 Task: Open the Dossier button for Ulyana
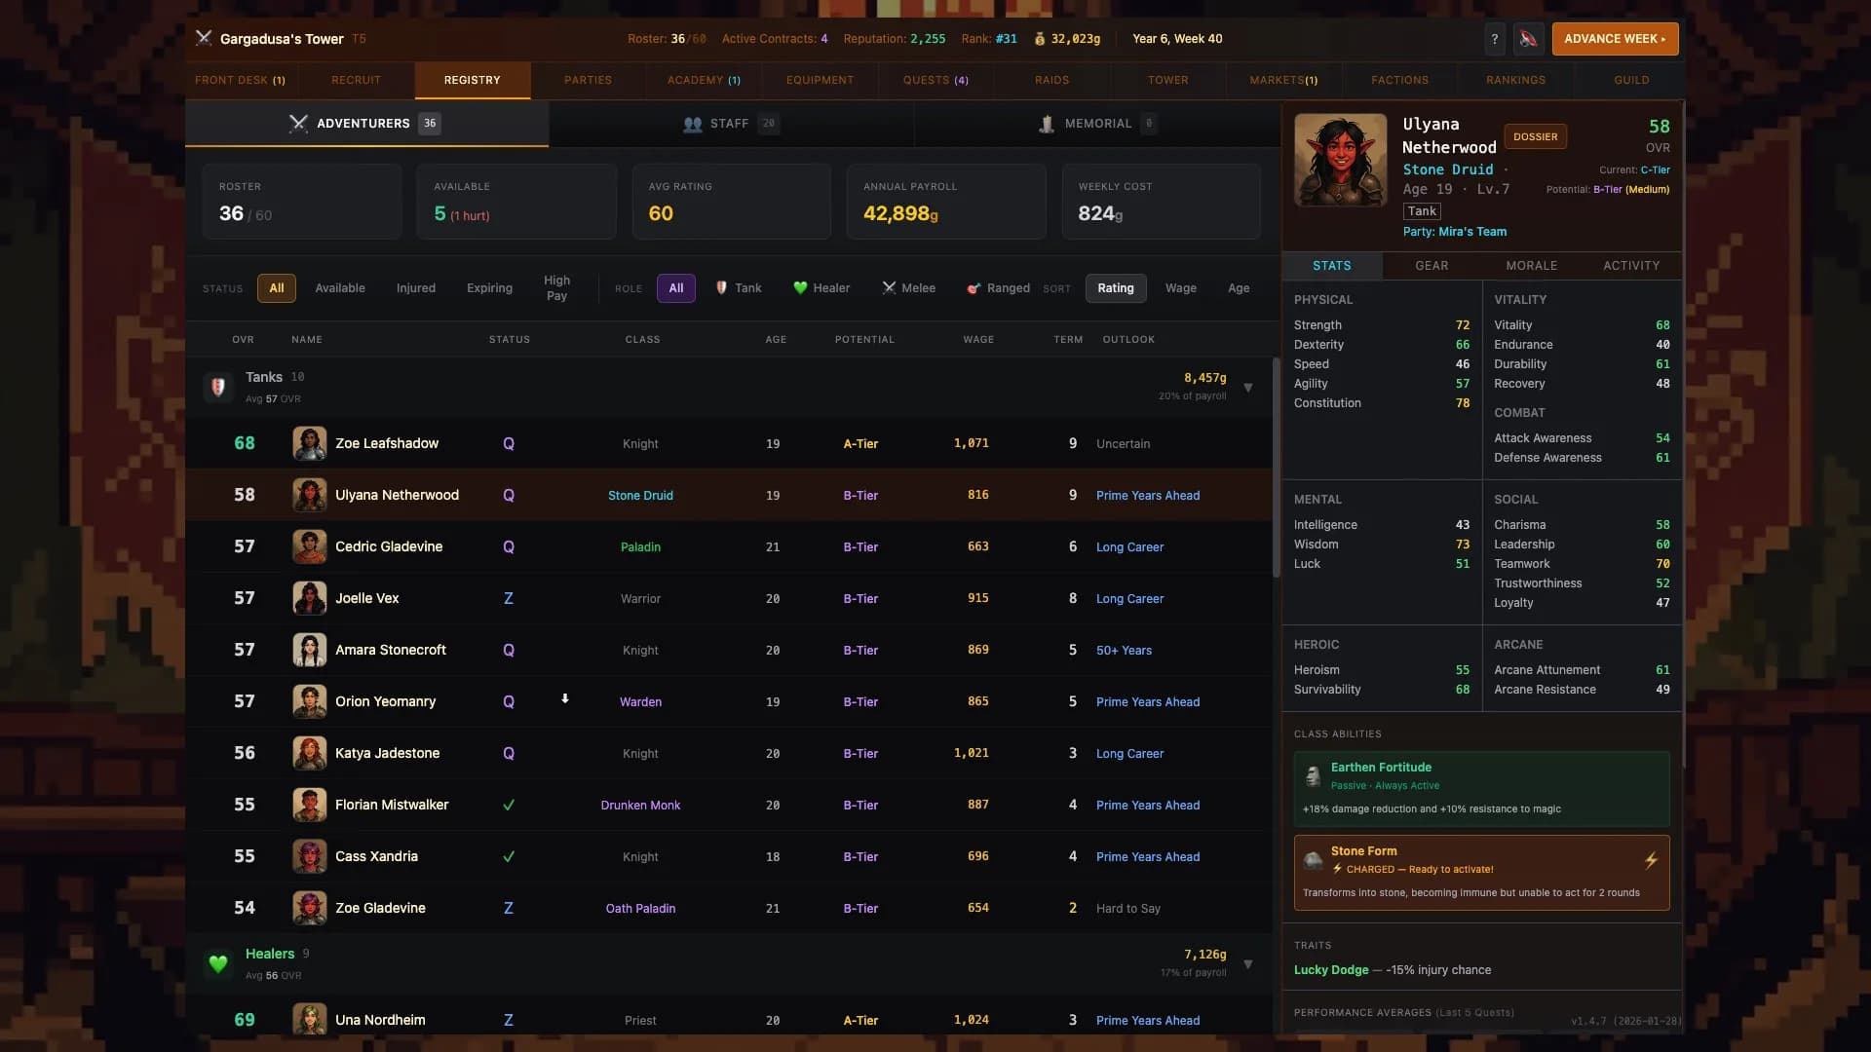(x=1535, y=137)
